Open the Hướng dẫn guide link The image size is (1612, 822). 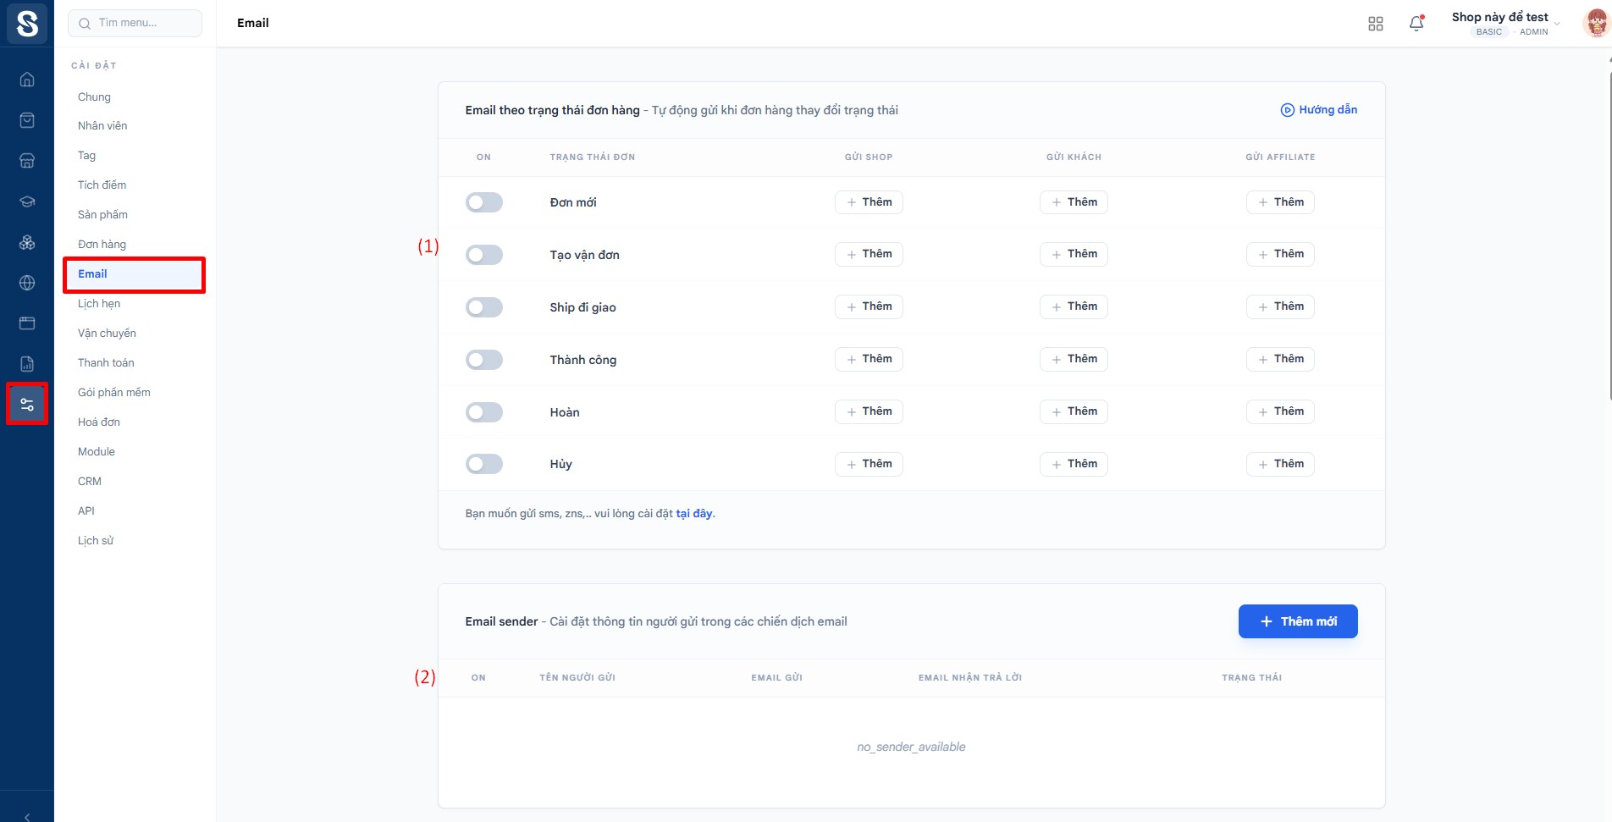(1319, 110)
